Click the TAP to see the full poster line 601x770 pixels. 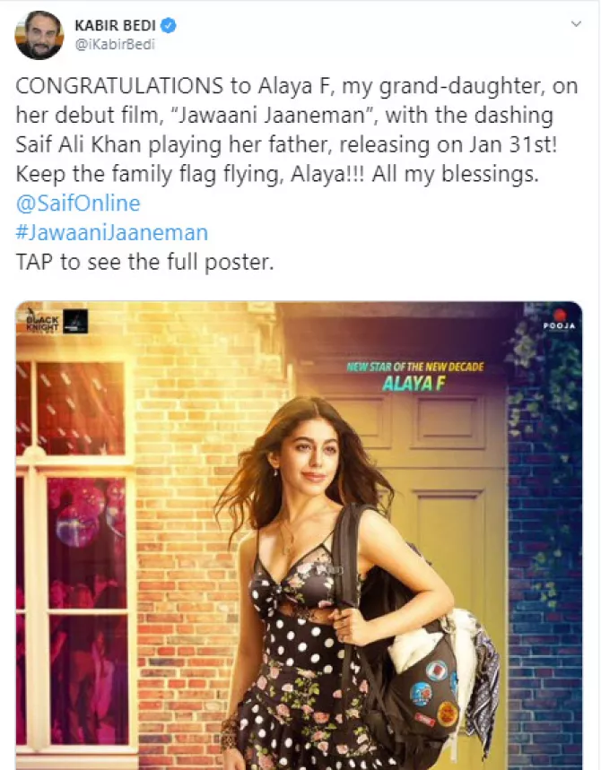[x=144, y=262]
